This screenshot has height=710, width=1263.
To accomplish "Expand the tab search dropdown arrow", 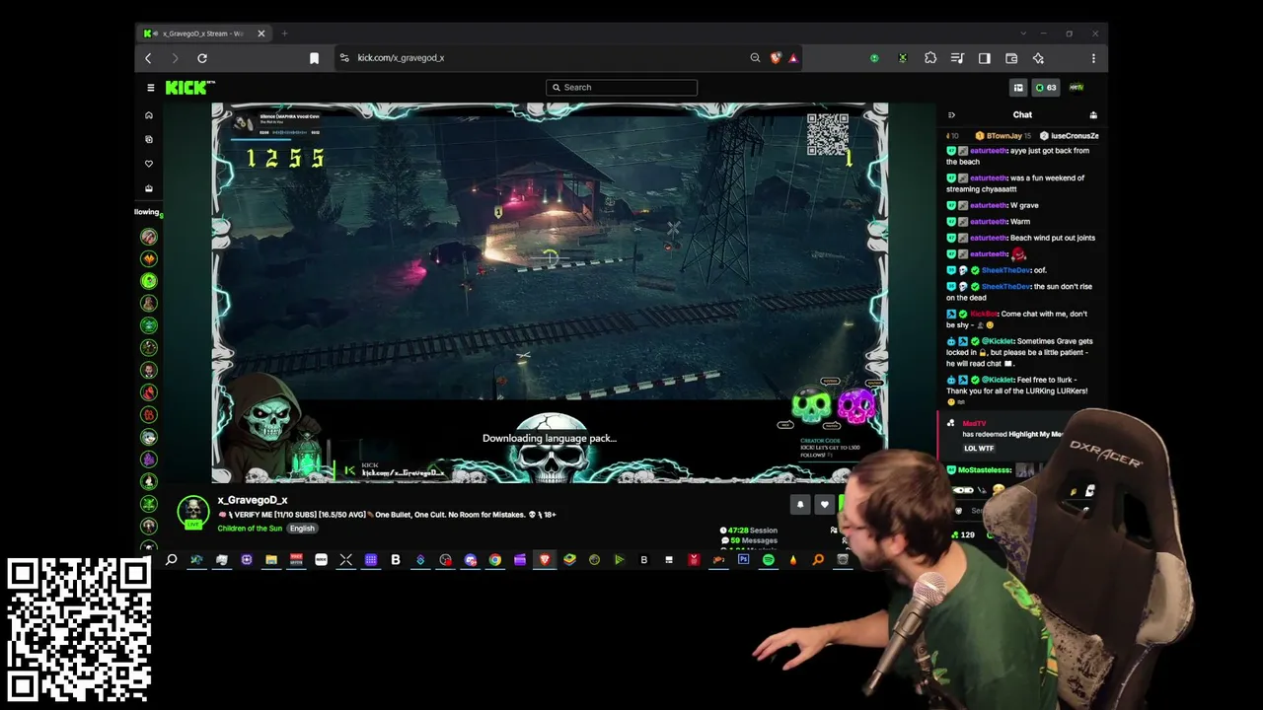I will click(1023, 34).
